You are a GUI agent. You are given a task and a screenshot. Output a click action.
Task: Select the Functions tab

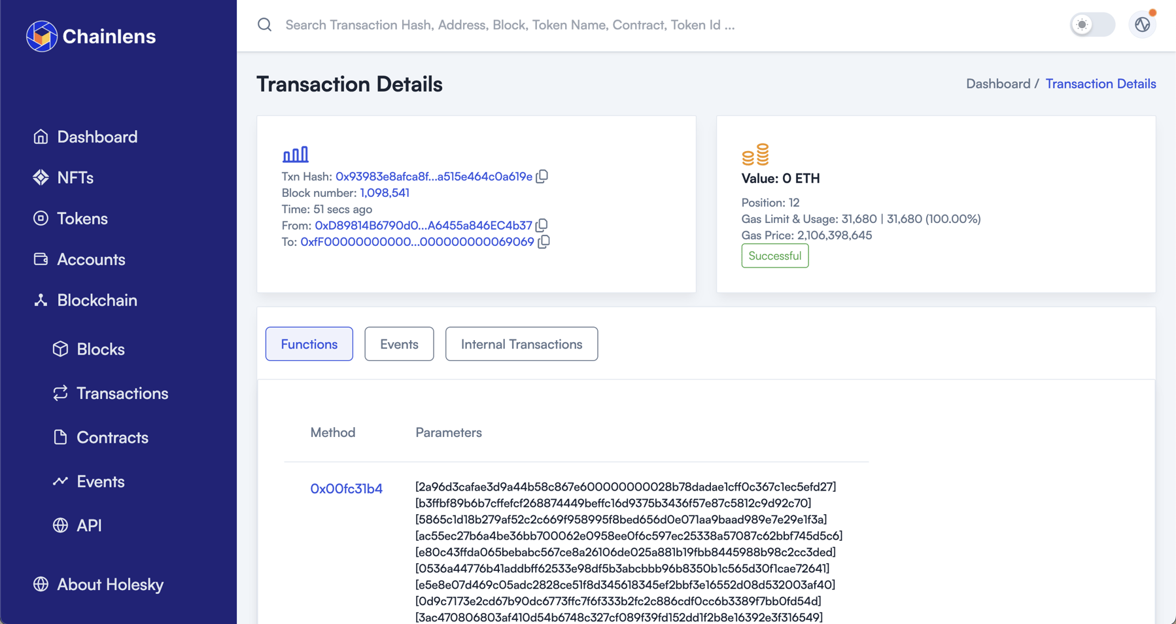click(309, 344)
